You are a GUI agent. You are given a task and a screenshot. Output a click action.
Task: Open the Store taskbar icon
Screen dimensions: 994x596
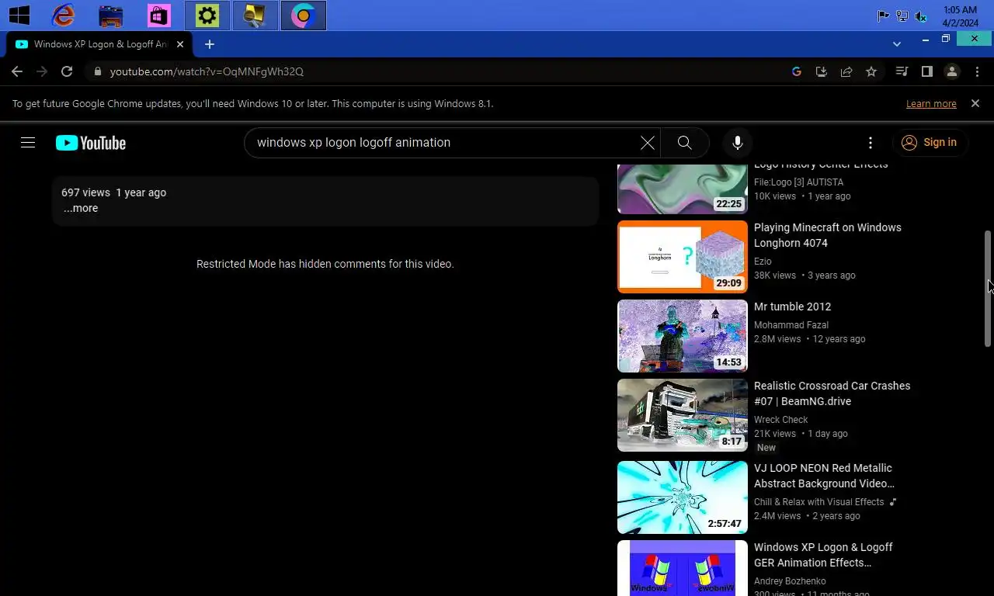tap(158, 16)
